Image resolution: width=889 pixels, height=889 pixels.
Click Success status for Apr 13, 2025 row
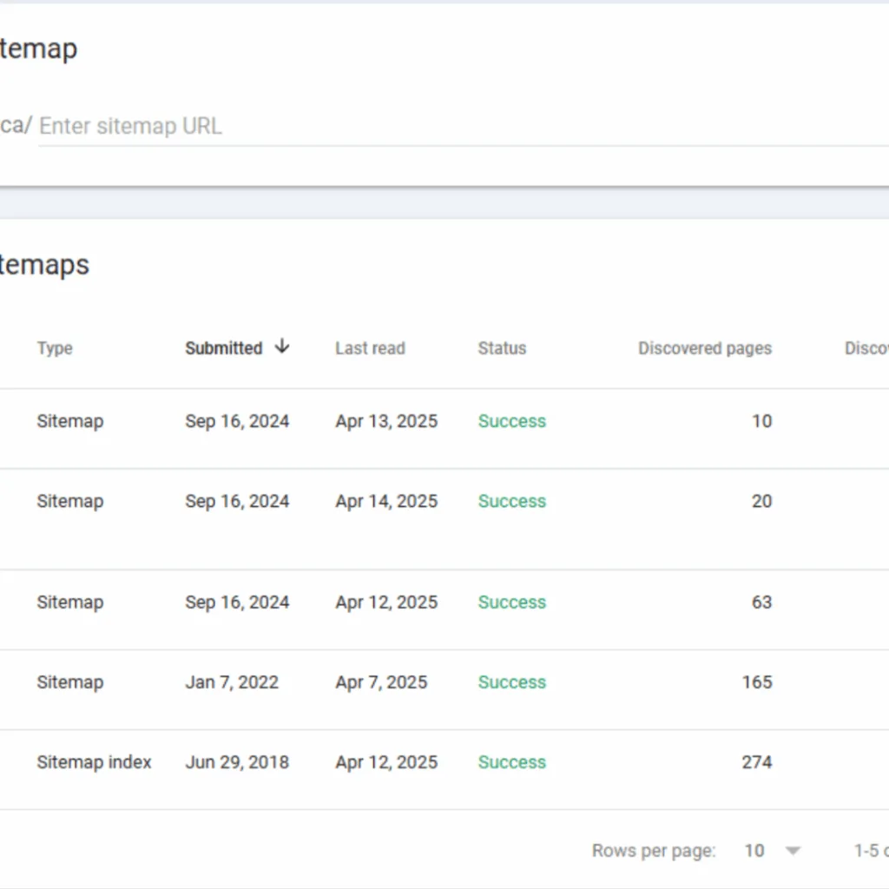point(512,421)
